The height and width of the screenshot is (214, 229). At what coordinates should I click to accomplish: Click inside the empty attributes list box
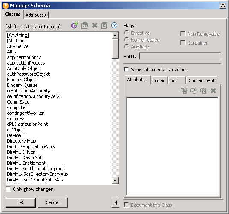tap(172, 146)
